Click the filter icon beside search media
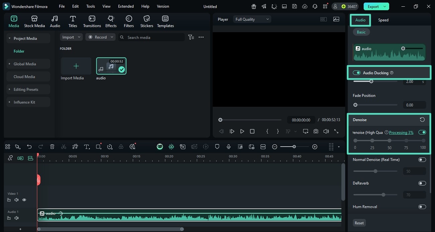Screen dimensions: 435x232 click(191, 37)
